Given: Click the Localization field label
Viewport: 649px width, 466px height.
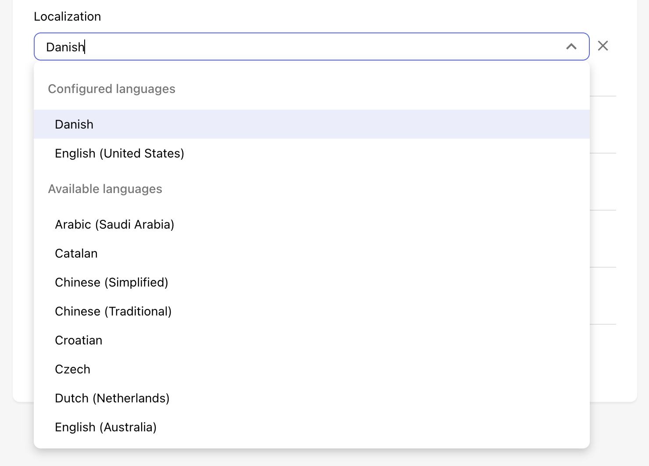Looking at the screenshot, I should (68, 17).
